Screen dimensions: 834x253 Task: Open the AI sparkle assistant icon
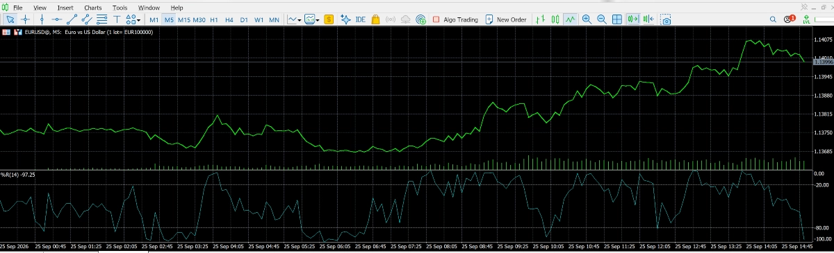click(345, 19)
